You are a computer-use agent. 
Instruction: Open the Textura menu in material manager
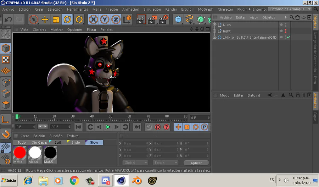coord(73,136)
